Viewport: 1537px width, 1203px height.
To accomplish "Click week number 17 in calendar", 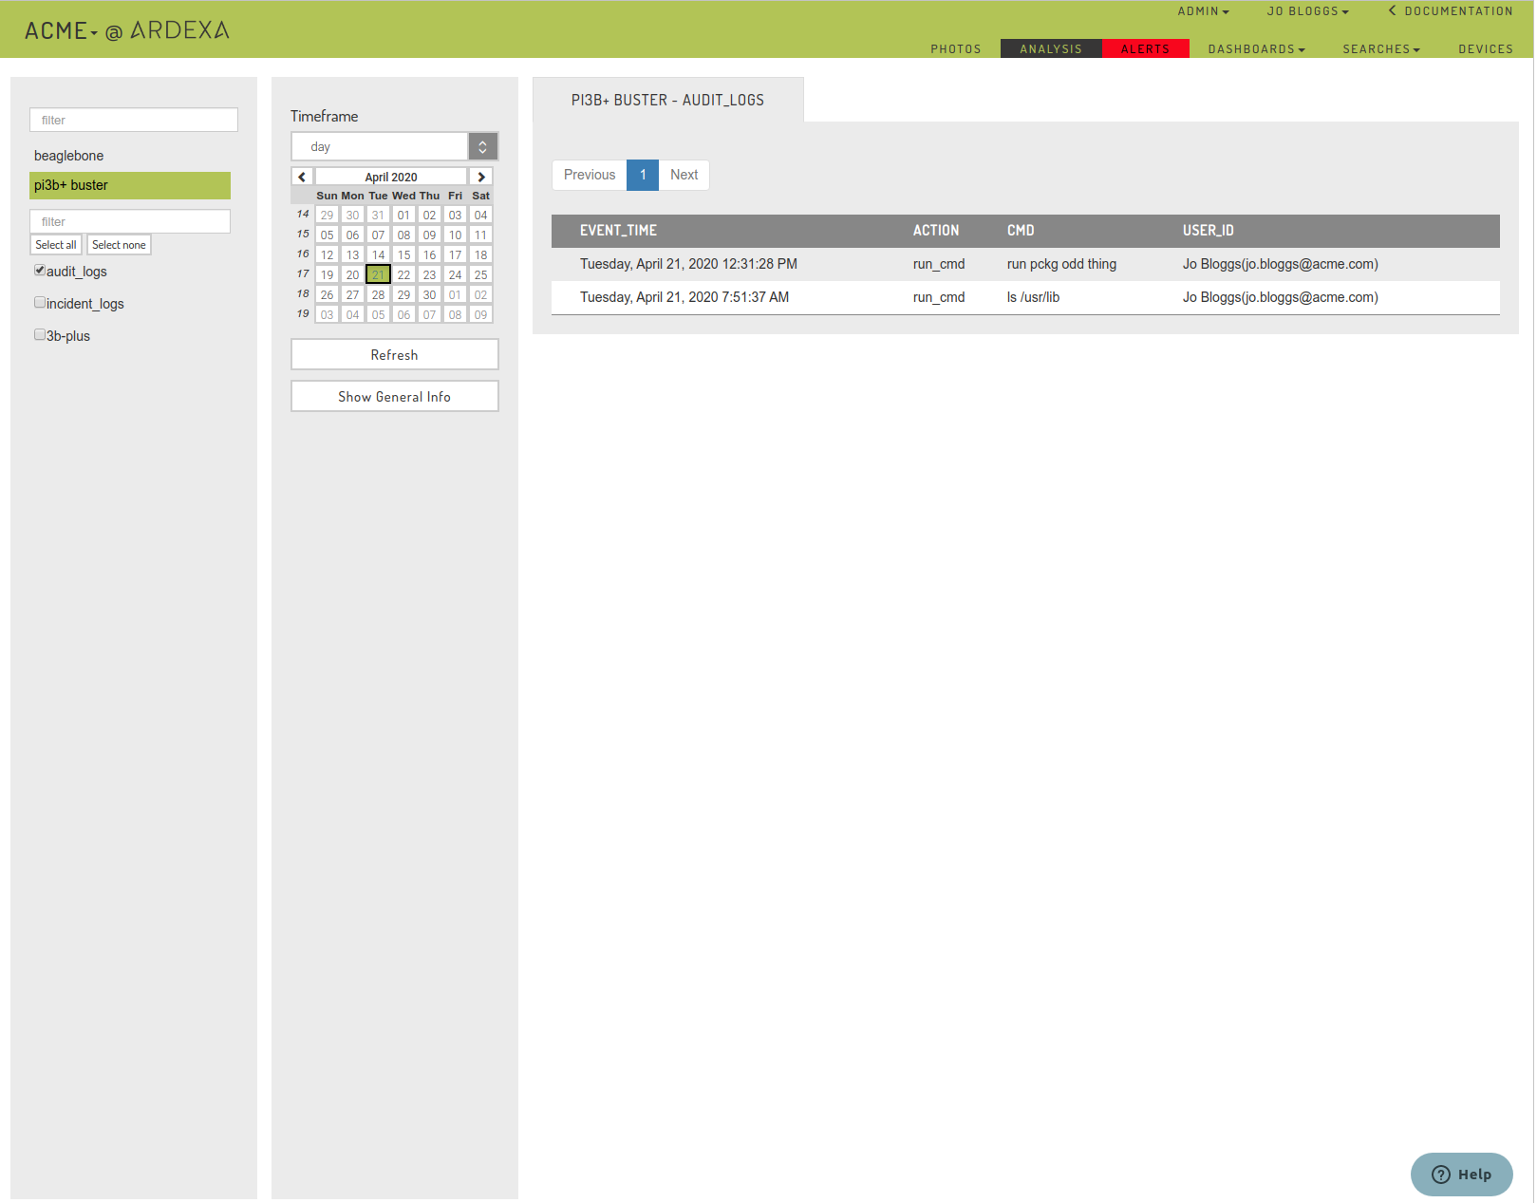I will 303,273.
